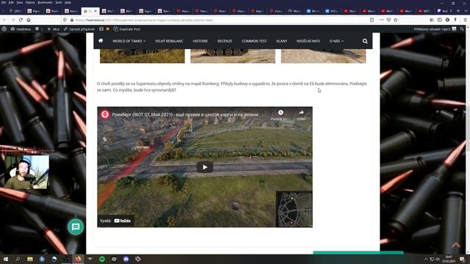
Task: Click the browser Home button
Action: pyautogui.click(x=29, y=20)
